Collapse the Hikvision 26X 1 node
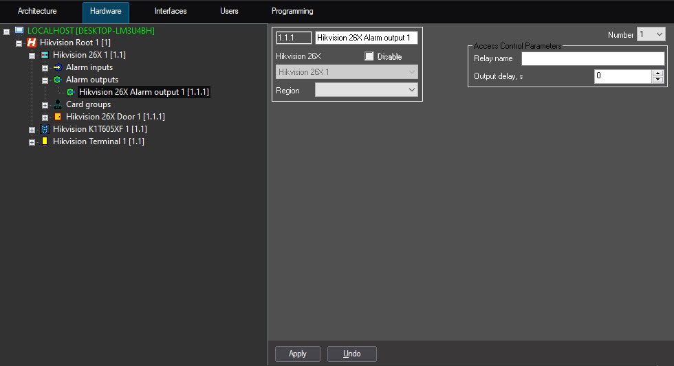 [32, 56]
